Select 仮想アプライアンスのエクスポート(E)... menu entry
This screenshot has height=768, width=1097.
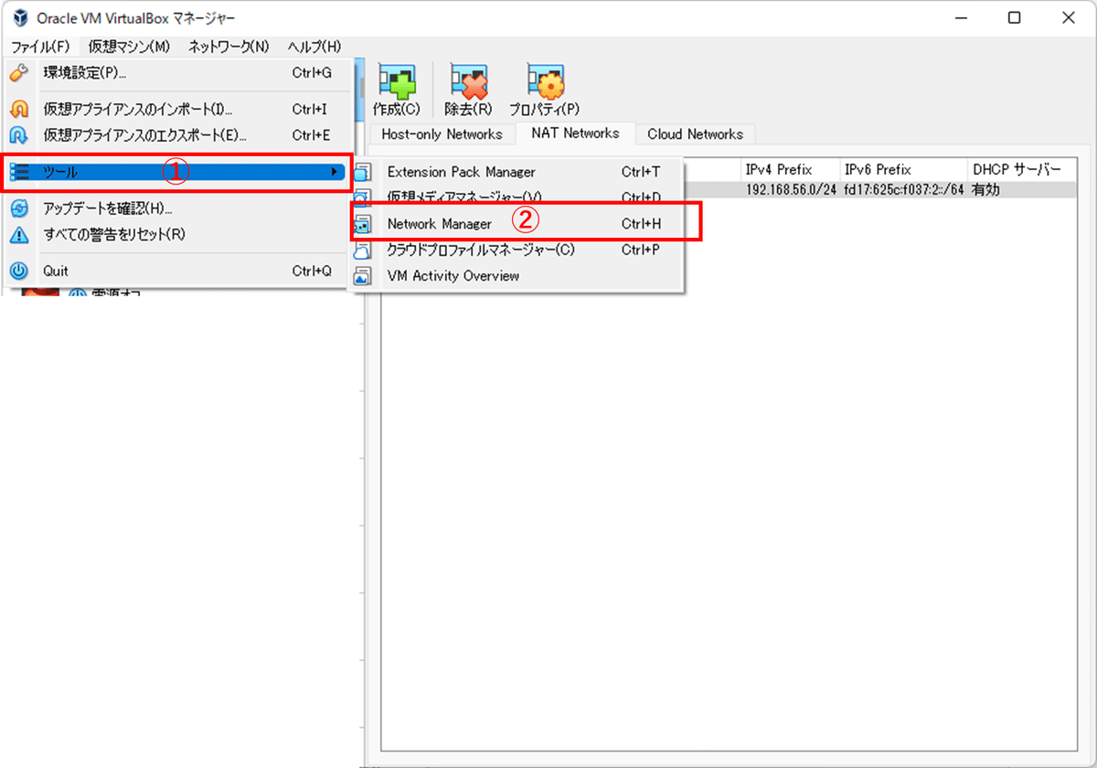click(x=177, y=135)
